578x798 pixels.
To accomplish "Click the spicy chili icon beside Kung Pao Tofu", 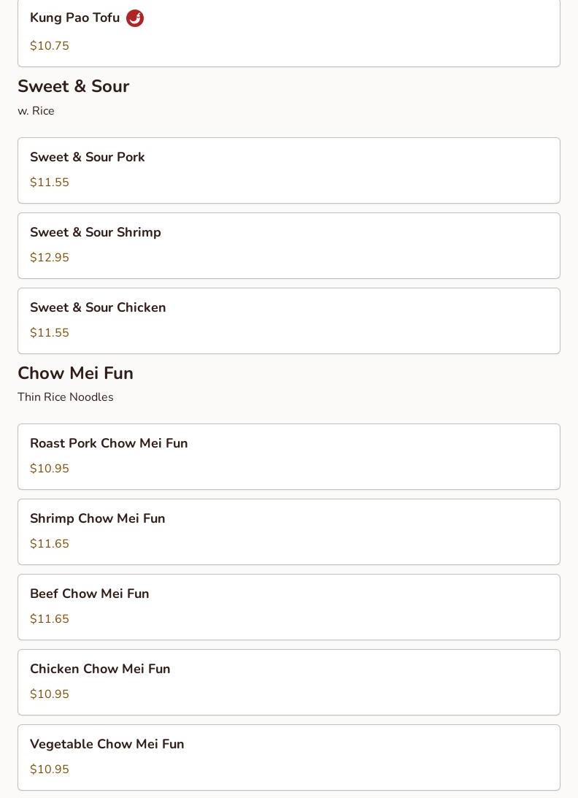I will 135,18.
